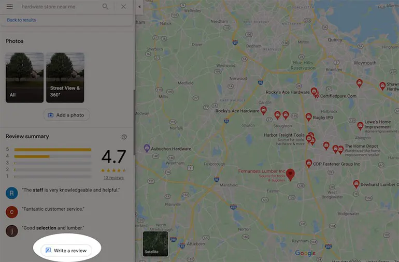
Task: Click the Weymouth city label
Action: (365, 63)
